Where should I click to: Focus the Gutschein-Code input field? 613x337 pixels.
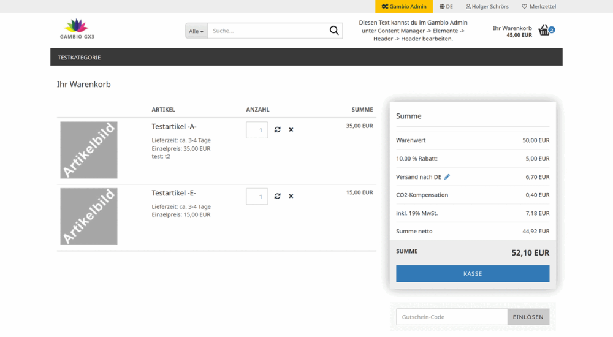click(452, 317)
